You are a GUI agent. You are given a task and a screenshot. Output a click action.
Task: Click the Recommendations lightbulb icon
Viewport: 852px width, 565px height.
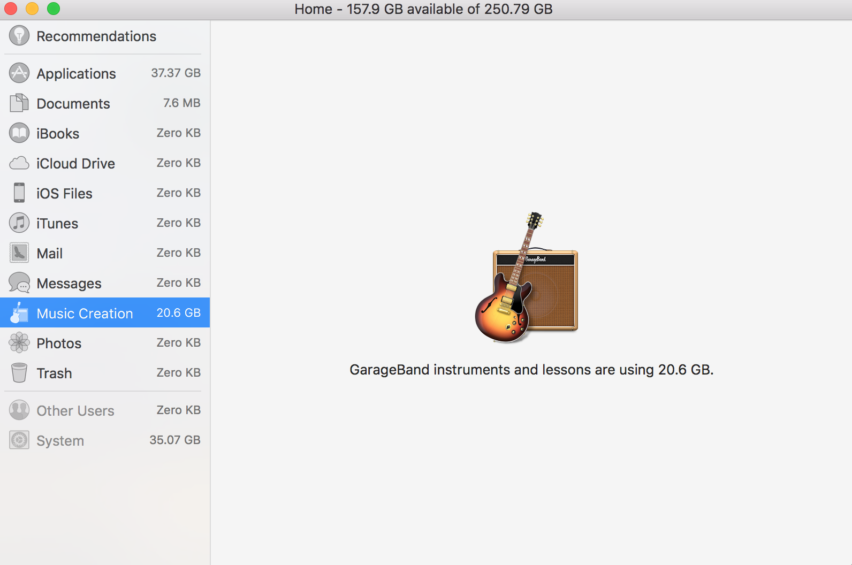pos(19,36)
